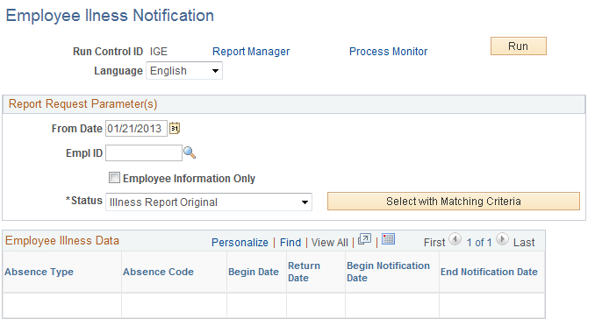Image resolution: width=595 pixels, height=326 pixels.
Task: Sort by End Notification Date column
Action: coord(489,272)
